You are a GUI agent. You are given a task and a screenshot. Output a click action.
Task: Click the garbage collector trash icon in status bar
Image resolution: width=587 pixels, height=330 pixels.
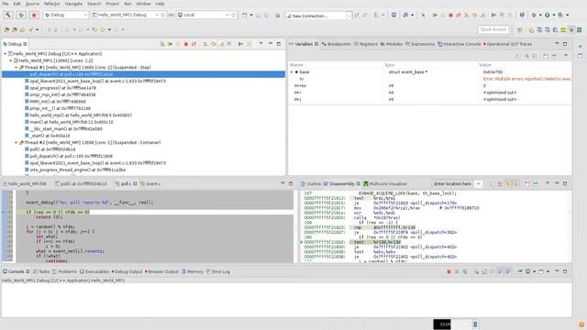point(475,324)
